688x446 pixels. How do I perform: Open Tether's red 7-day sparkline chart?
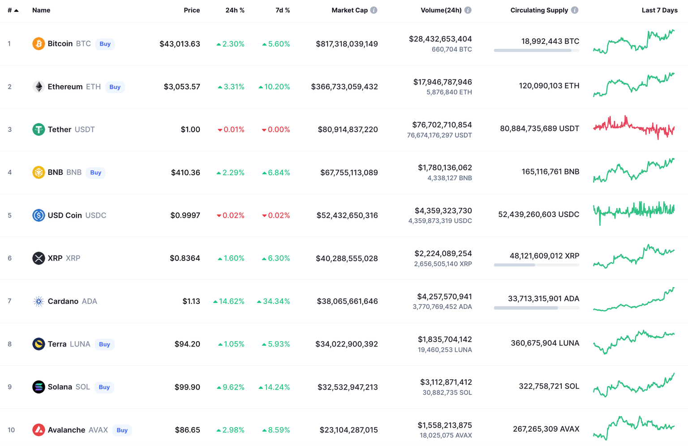click(634, 128)
